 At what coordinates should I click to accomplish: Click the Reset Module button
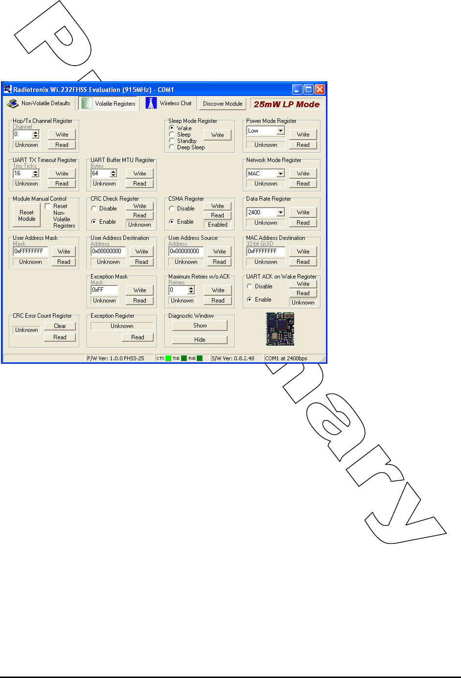click(x=27, y=216)
